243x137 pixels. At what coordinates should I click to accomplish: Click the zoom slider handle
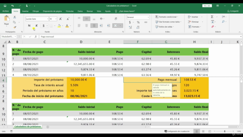[224, 131]
